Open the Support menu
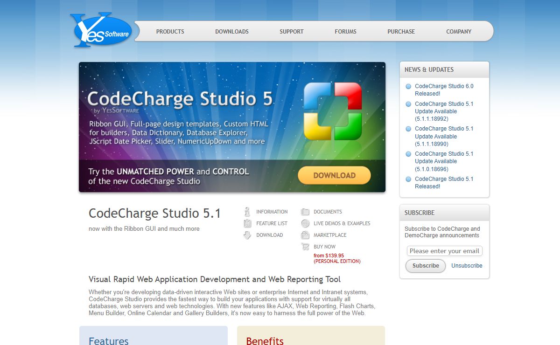The width and height of the screenshot is (560, 345). click(x=292, y=32)
